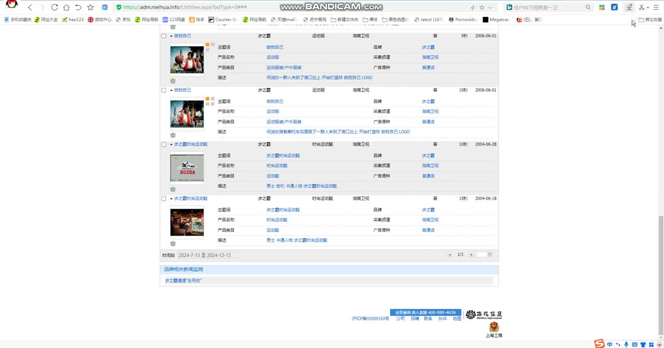Collapse the 10秒 做我自己 row with its triangle
664x348 pixels.
[x=171, y=90]
